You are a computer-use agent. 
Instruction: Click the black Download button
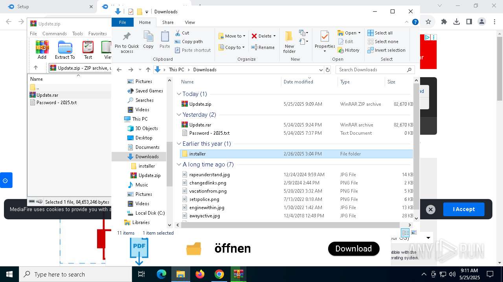tap(354, 249)
